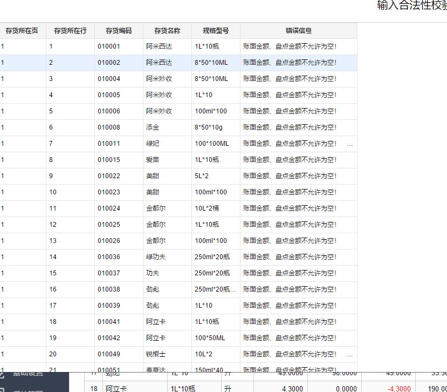This screenshot has height=392, width=447.
Task: Click 美甜 in the 010022 row
Action: click(x=153, y=176)
